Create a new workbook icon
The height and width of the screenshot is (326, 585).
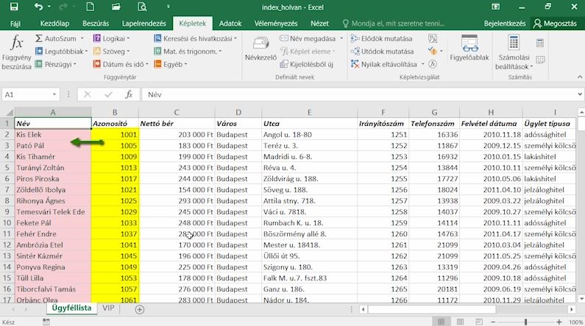coord(91,7)
